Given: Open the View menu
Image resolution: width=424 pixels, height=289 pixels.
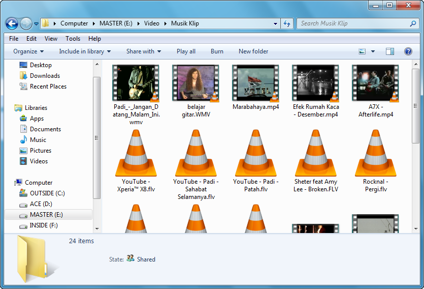Looking at the screenshot, I should 51,39.
